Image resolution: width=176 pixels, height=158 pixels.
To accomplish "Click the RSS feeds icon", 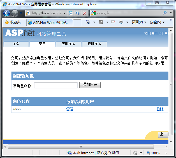I will [101, 22].
